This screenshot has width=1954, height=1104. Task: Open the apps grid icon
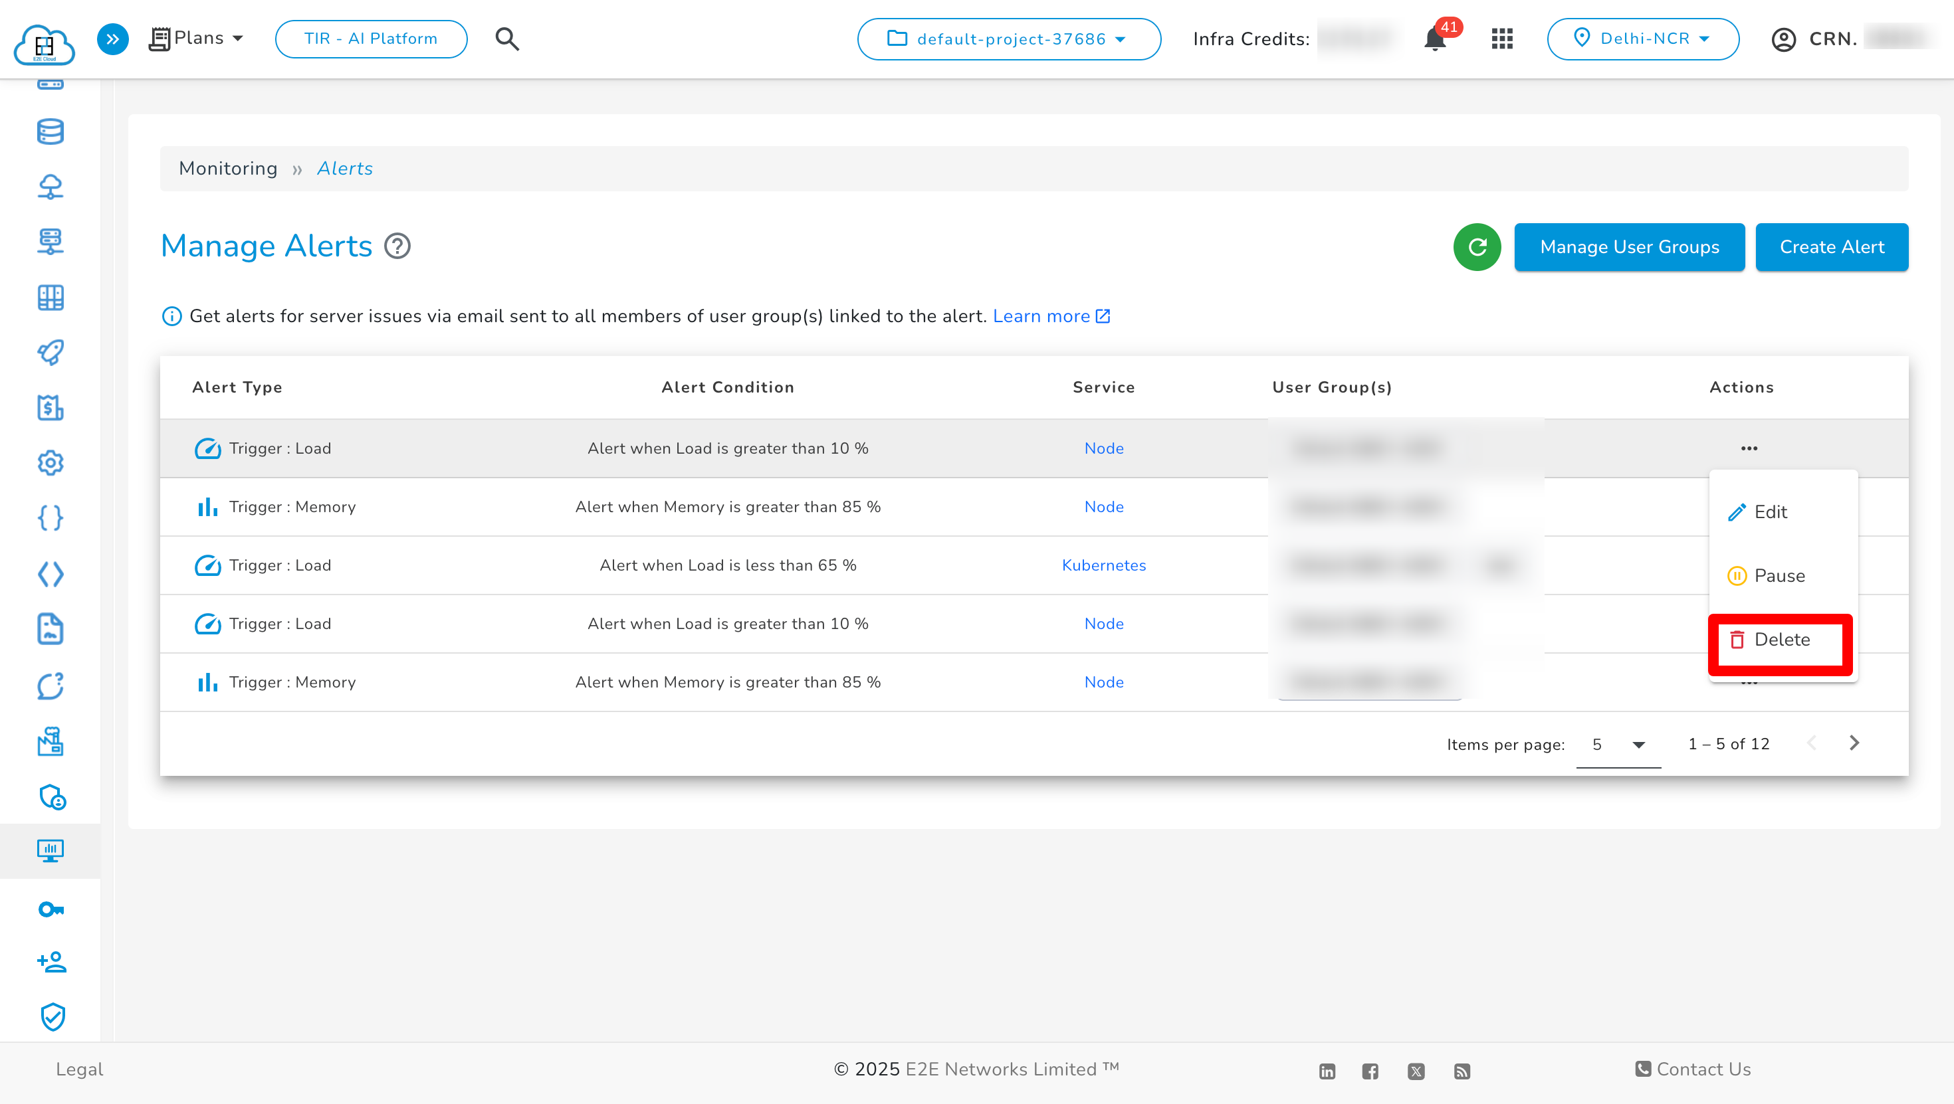point(1502,39)
